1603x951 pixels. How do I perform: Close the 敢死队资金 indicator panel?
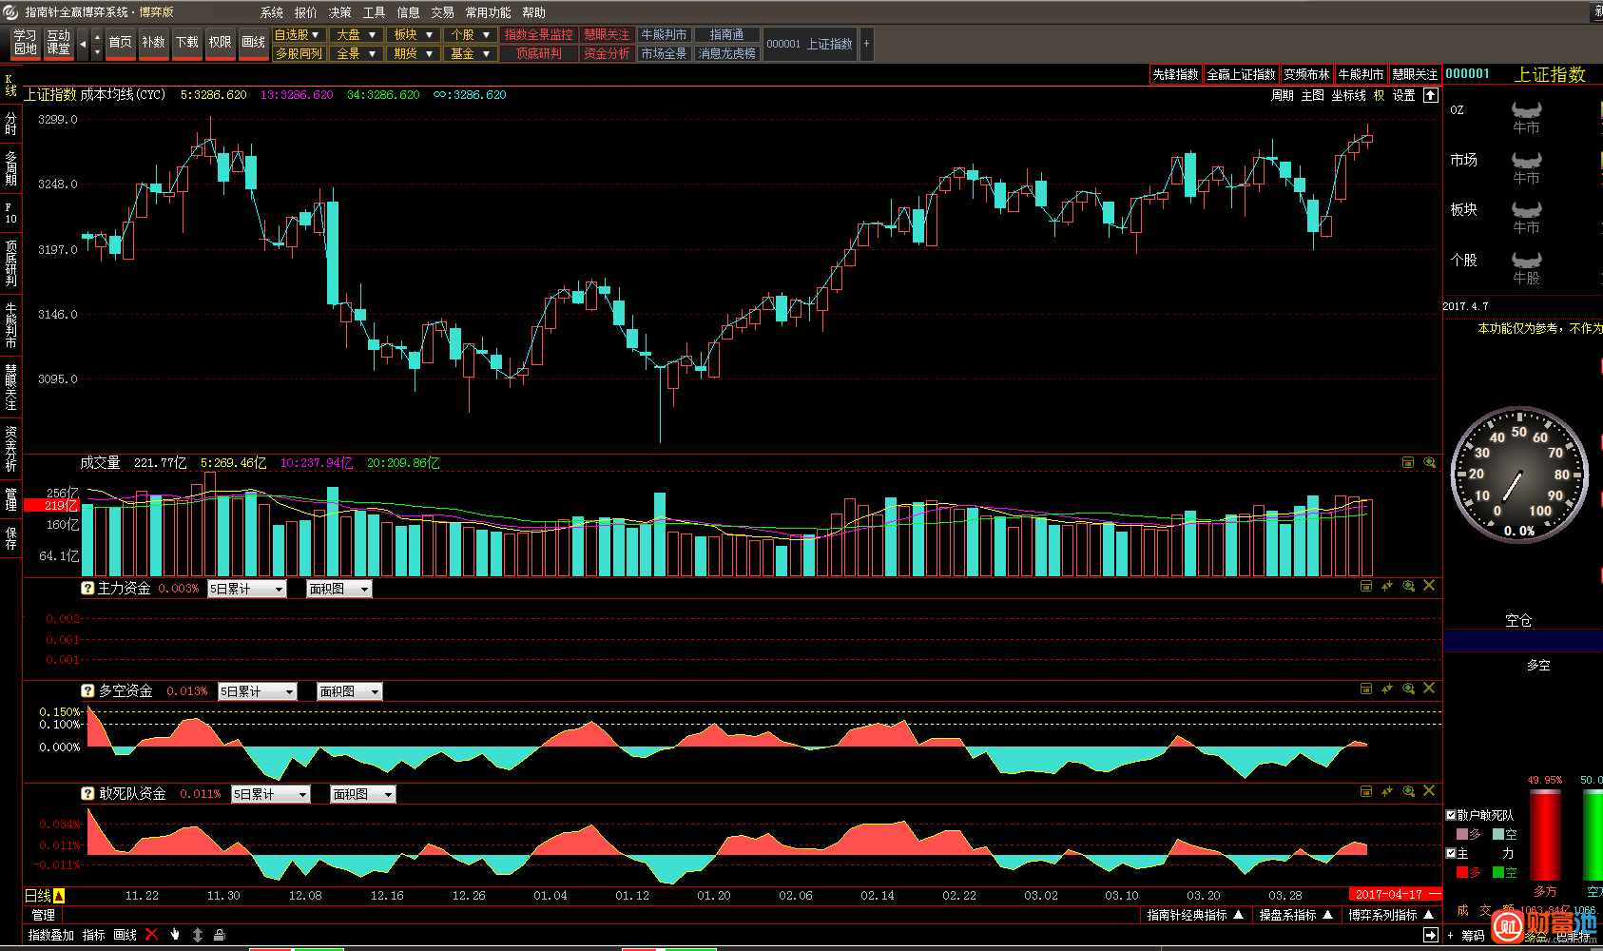tap(1429, 791)
